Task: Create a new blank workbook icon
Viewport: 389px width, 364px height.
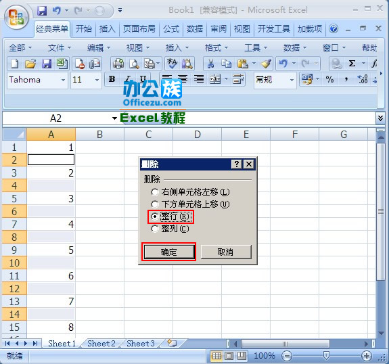Action: [14, 64]
